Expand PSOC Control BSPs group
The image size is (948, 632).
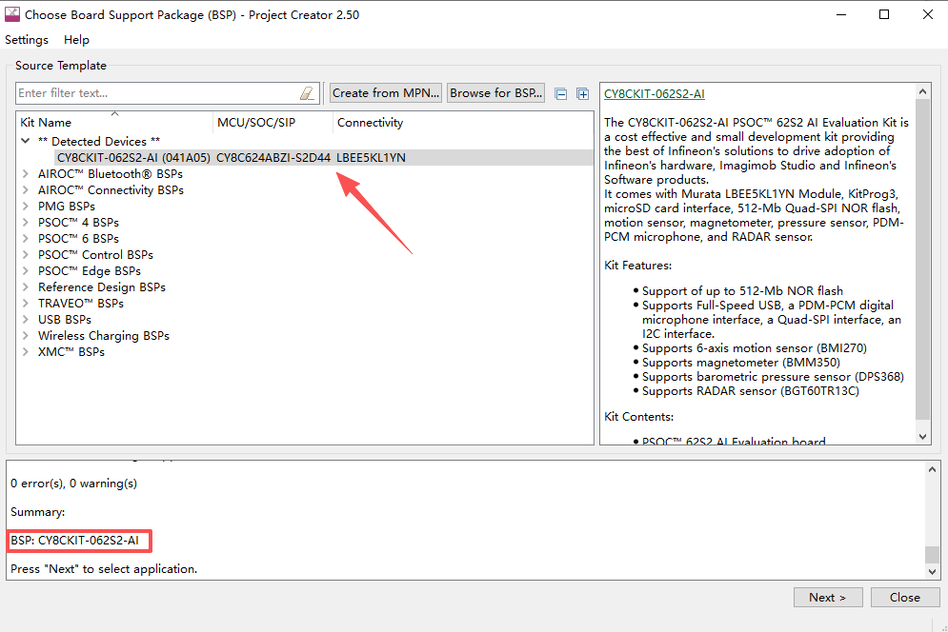26,254
